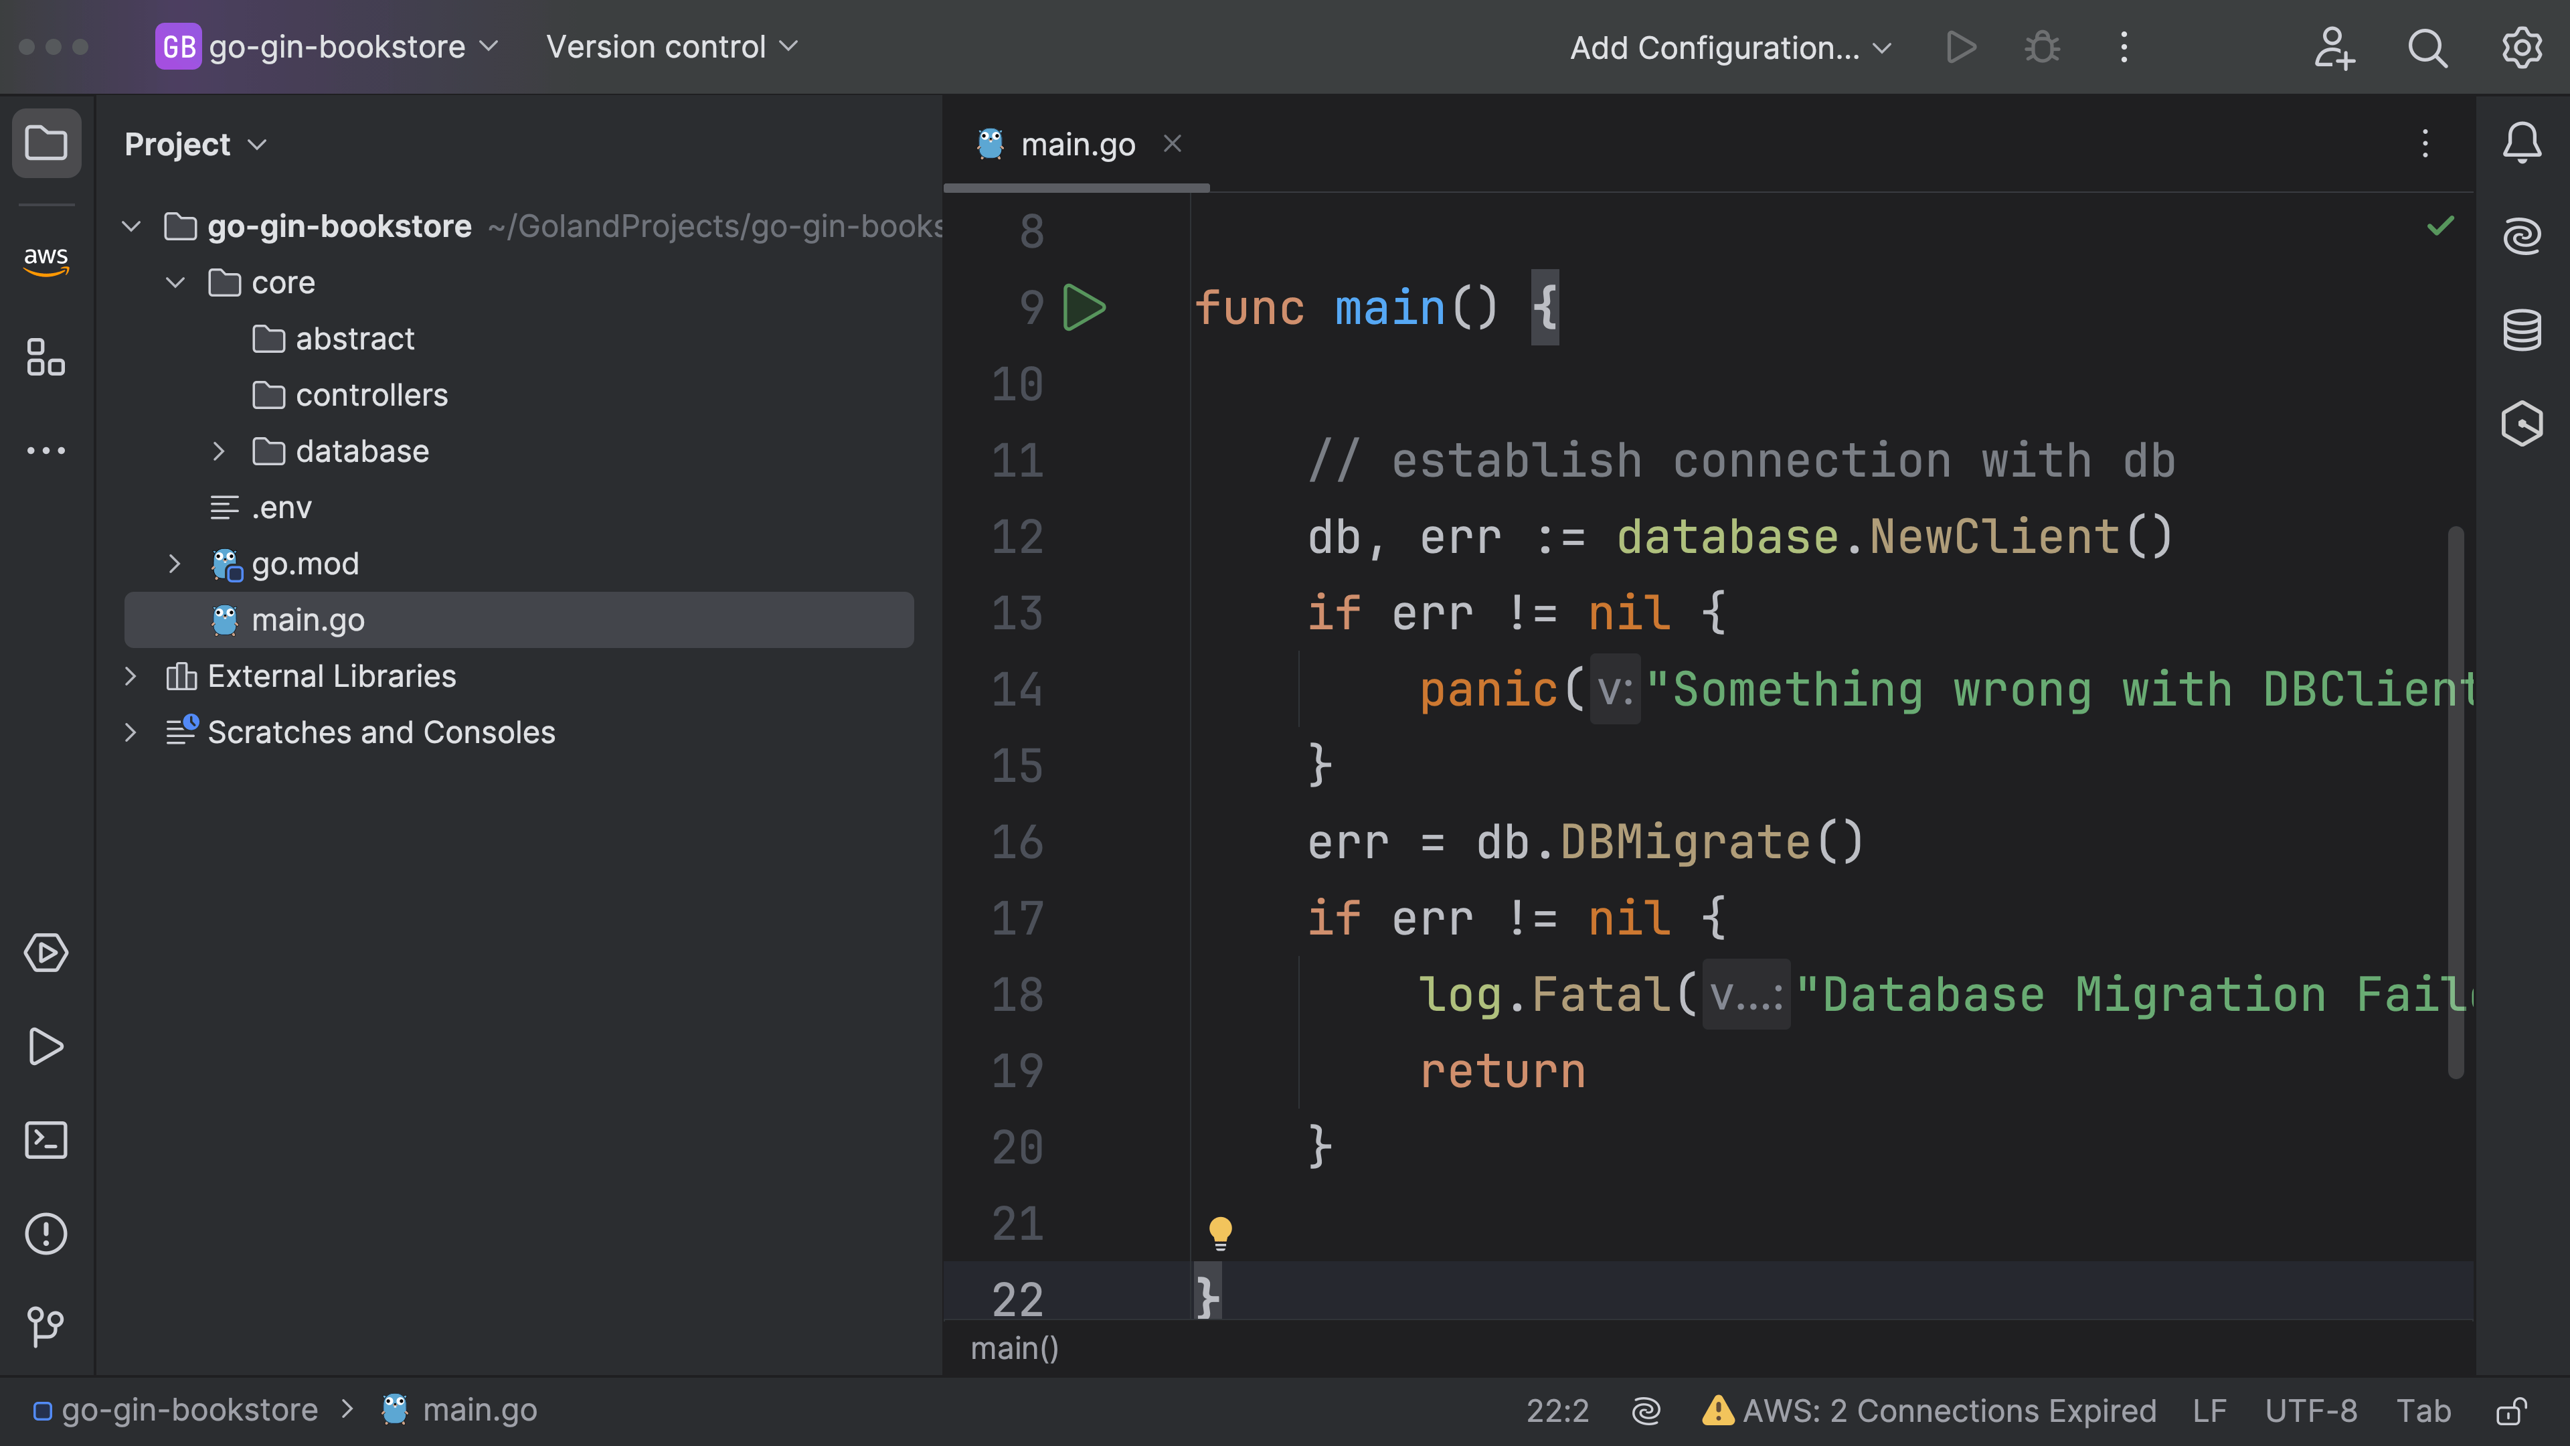Open AWS Explorer from the left sidebar
Screen dimensions: 2570x1446
click(46, 262)
